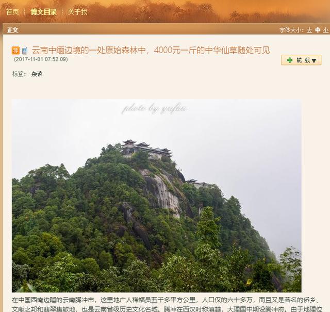The width and height of the screenshot is (330, 312).
Task: Open the 首页 home tab
Action: pos(12,12)
